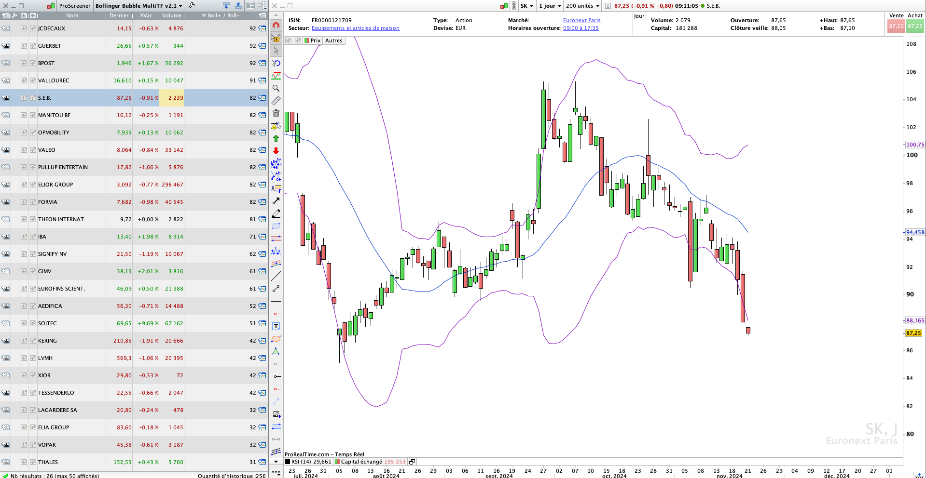This screenshot has height=478, width=926.
Task: Open the share menu in ProScreener
Action: tap(262, 6)
